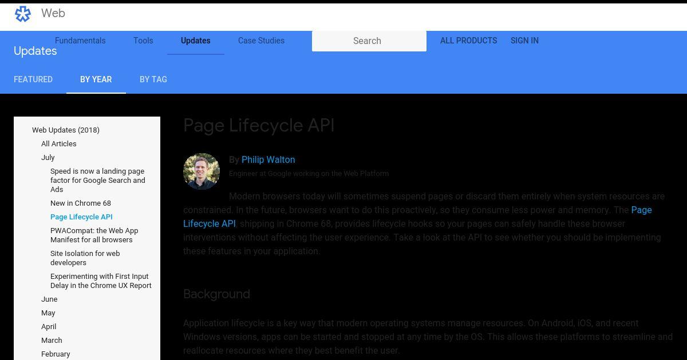Click 'Engineer at Google working on the Web Platform' text
Screen dimensions: 687x360
click(309, 174)
